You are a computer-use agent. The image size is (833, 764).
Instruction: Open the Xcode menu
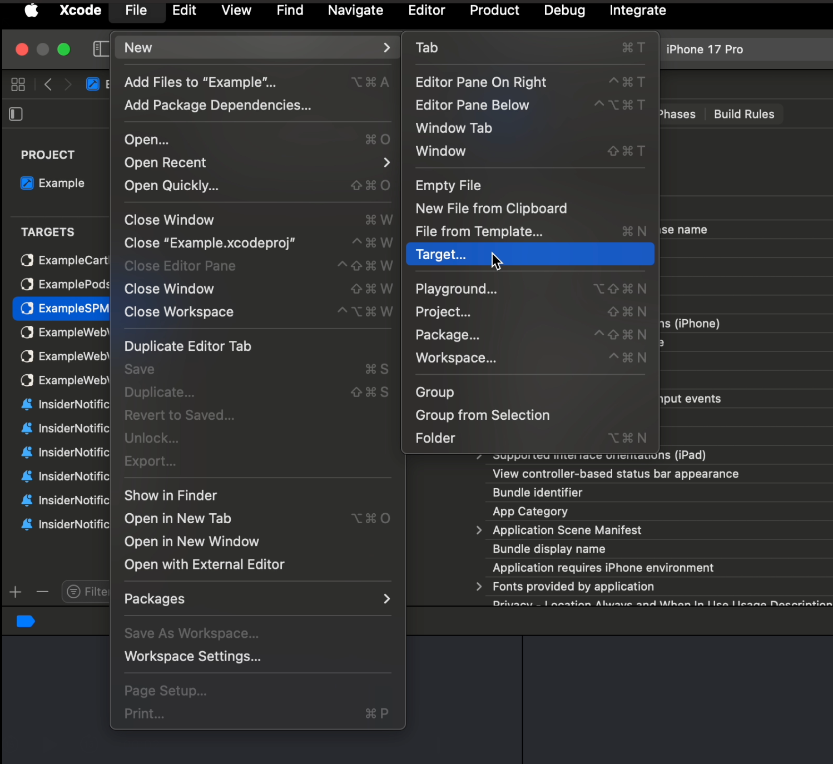80,10
